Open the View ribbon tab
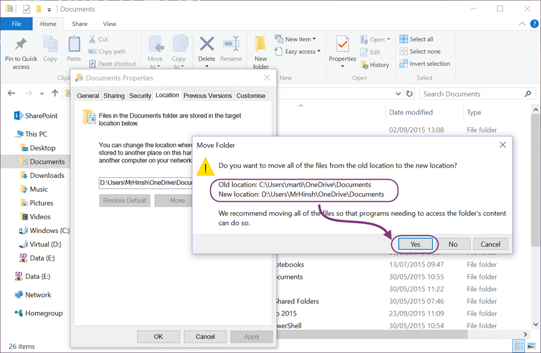 110,24
